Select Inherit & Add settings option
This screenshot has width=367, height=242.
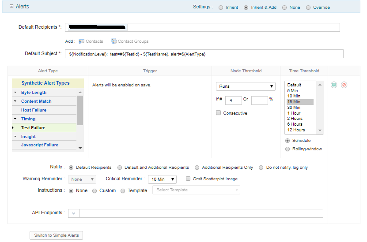coord(246,7)
